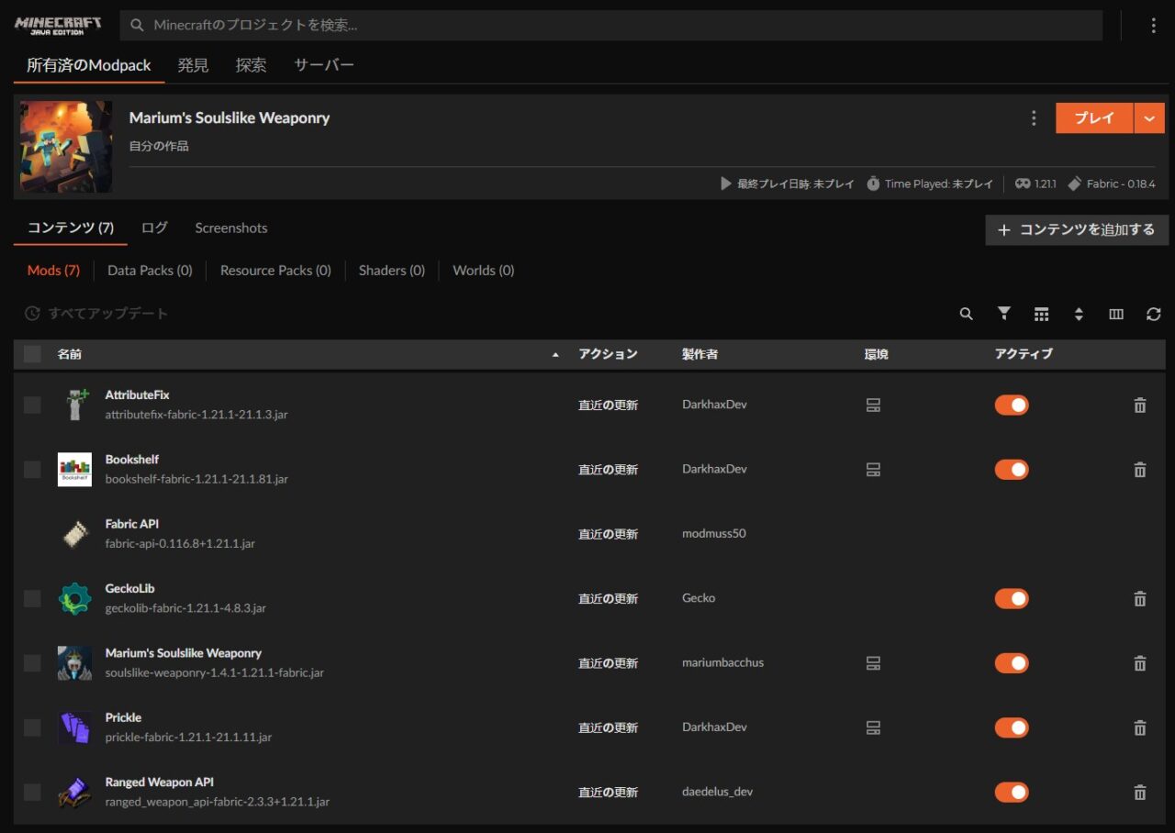Open the modpack three-dot options menu
This screenshot has width=1175, height=833.
[1034, 118]
